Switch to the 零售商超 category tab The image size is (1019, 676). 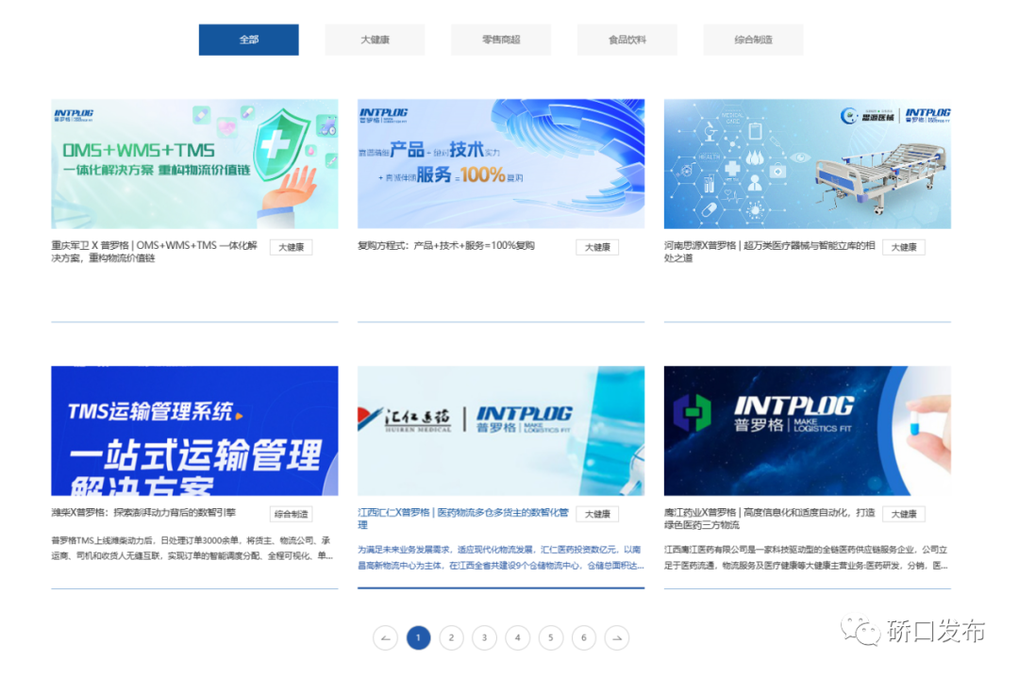pyautogui.click(x=501, y=40)
